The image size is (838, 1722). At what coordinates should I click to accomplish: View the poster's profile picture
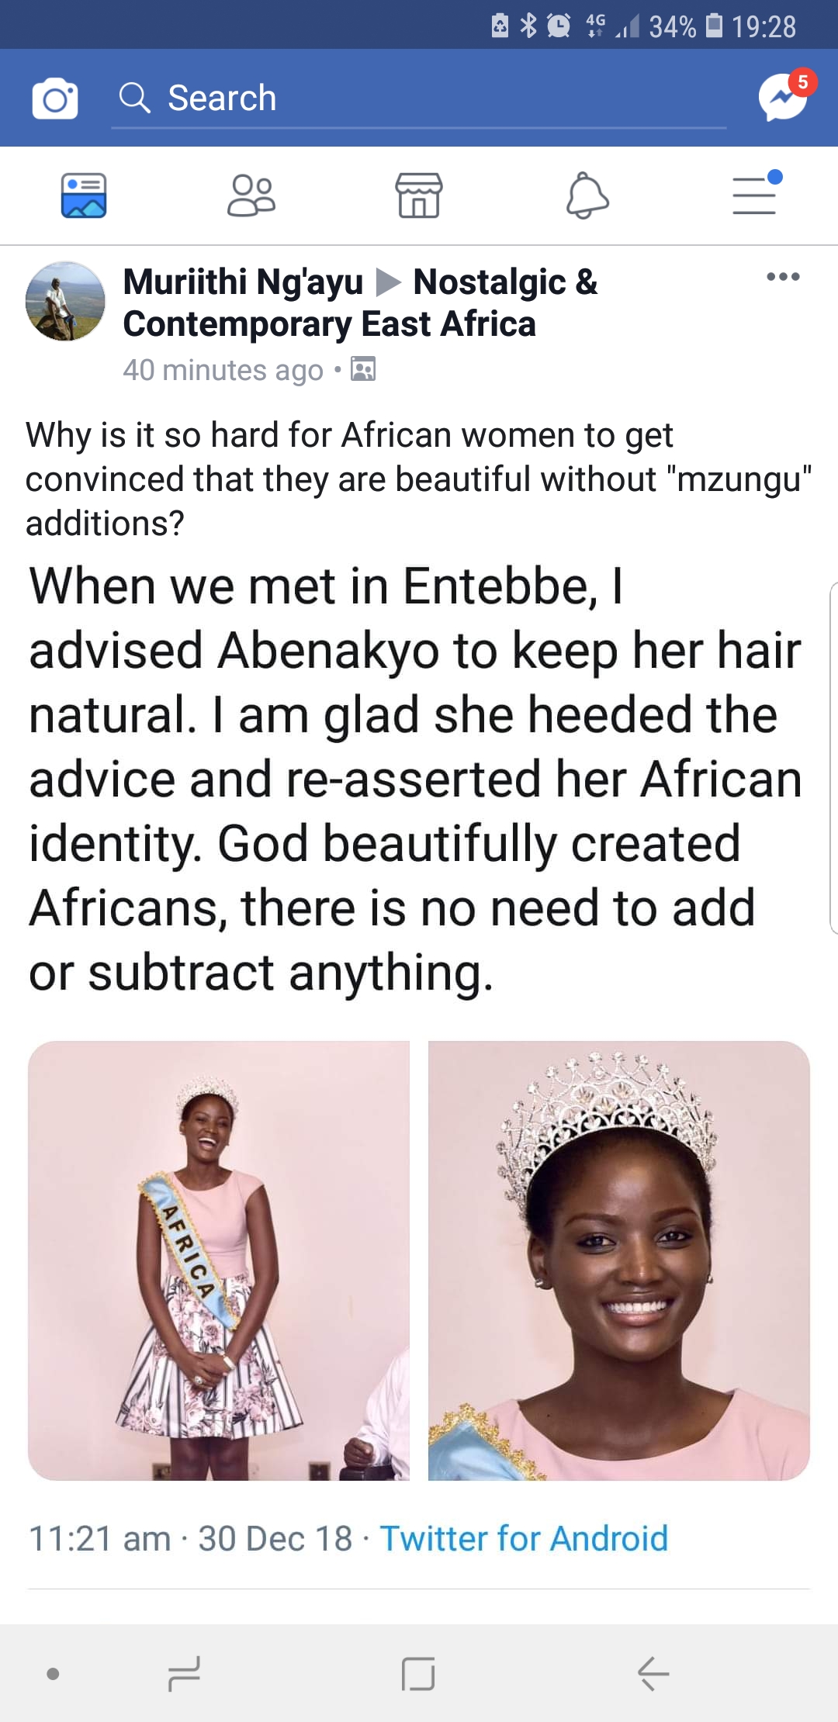click(x=65, y=301)
